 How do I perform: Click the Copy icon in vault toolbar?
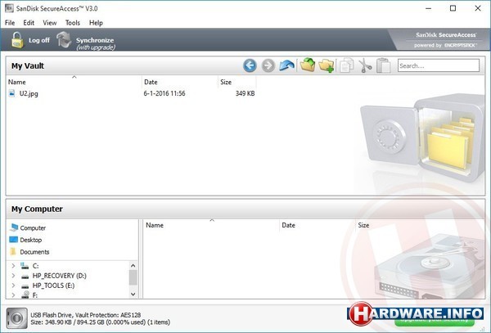point(347,65)
